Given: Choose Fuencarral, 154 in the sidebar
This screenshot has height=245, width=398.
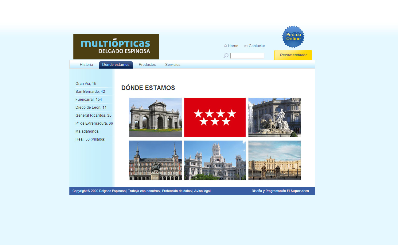Looking at the screenshot, I should [x=89, y=100].
